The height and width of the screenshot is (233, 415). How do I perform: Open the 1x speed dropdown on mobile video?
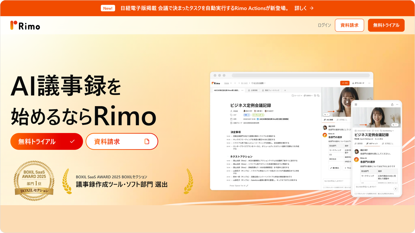pos(395,125)
